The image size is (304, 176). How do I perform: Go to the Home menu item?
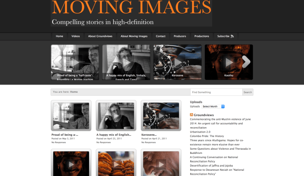click(x=59, y=36)
